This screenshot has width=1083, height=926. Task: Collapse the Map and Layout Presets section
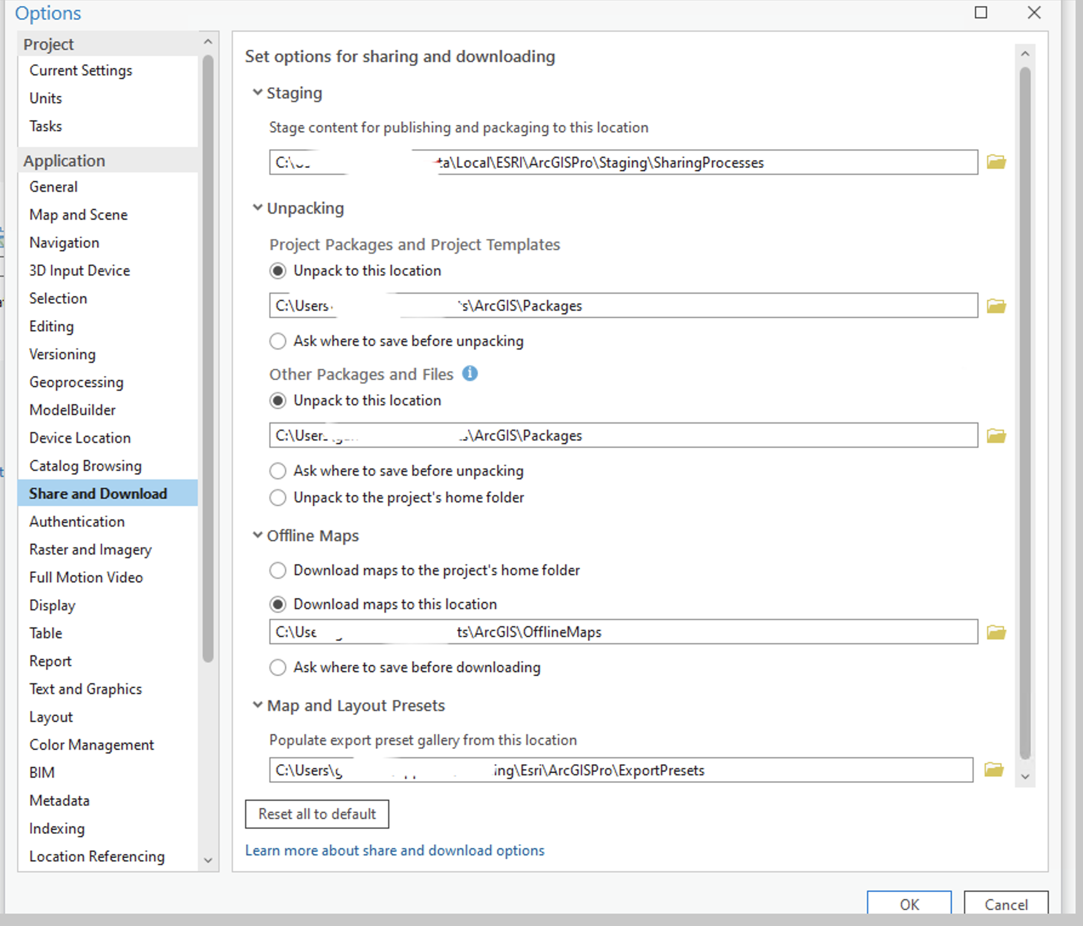pos(258,705)
